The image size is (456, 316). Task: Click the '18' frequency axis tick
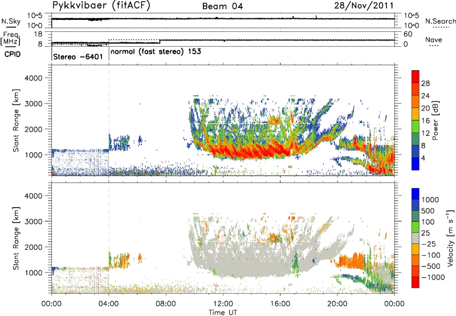coord(38,34)
